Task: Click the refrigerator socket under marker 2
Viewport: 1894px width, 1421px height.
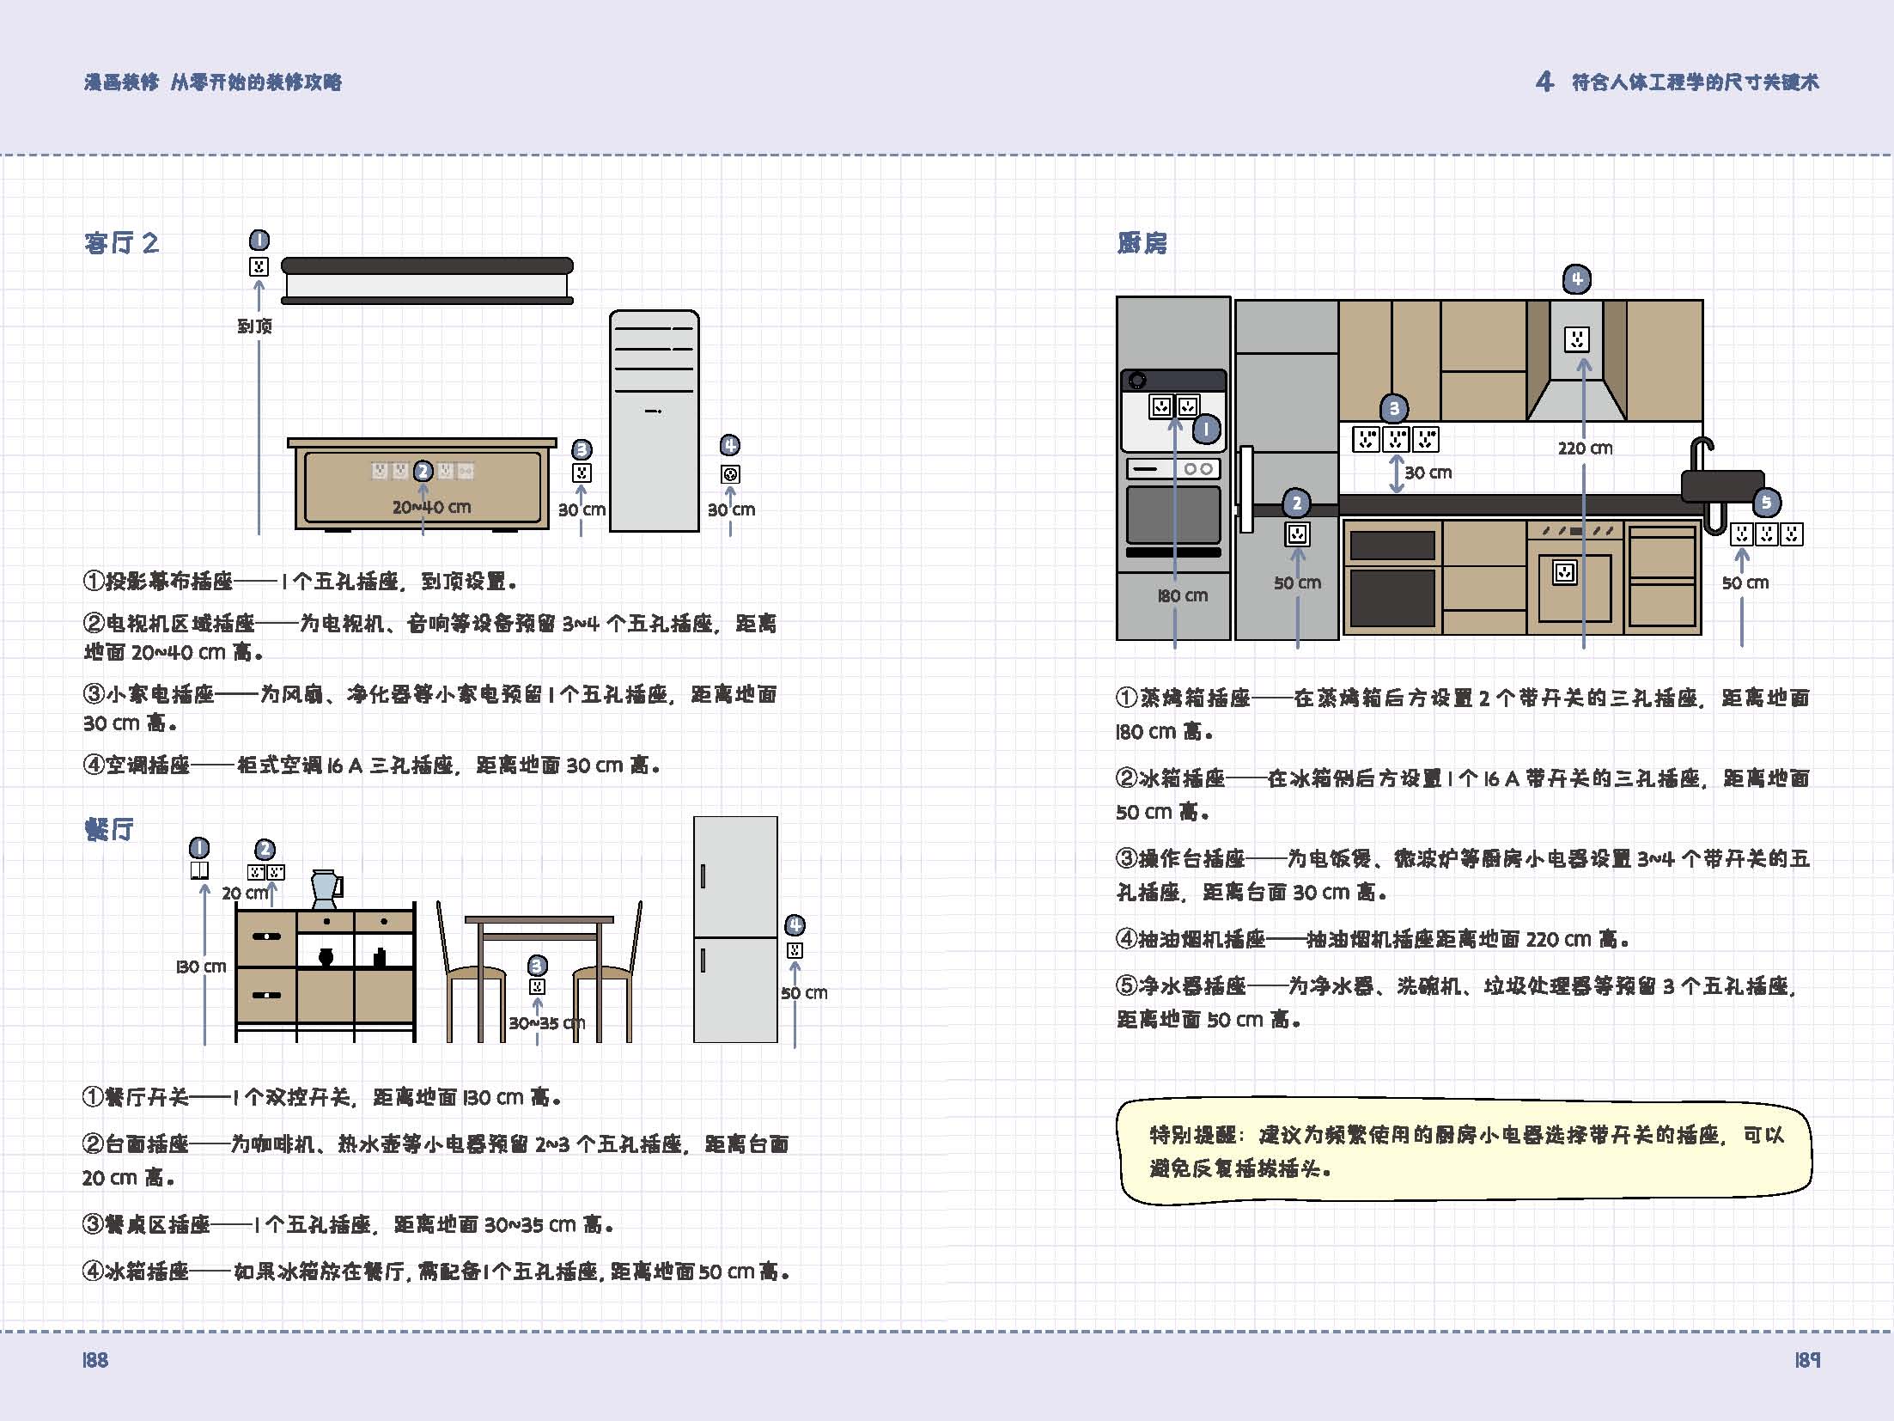Action: pyautogui.click(x=1297, y=534)
